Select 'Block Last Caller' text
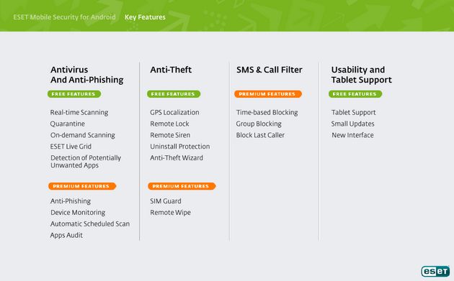 click(x=260, y=135)
